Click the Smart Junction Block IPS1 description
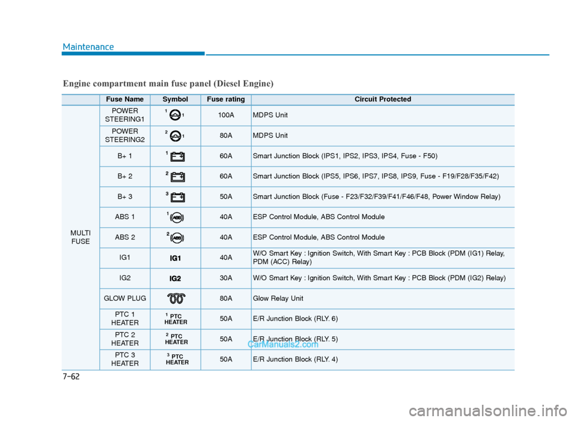 point(345,156)
